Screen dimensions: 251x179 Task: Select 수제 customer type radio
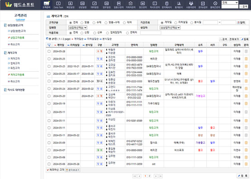pos(94,23)
